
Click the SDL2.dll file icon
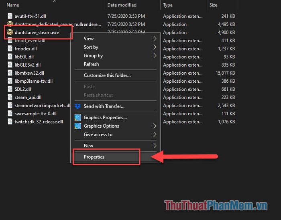coord(10,89)
